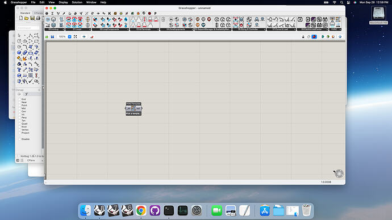Click the Rhino checkmark analyze tool
Viewport: 392px width, 220px height.
point(31,81)
